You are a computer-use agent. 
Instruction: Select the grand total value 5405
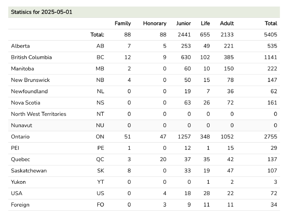(270, 34)
